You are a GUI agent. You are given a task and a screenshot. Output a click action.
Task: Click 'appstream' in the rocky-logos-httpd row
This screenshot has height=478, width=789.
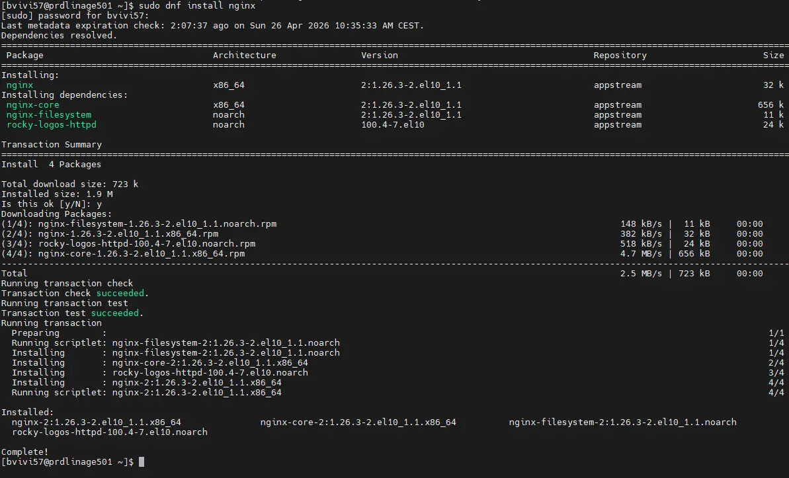tap(618, 125)
